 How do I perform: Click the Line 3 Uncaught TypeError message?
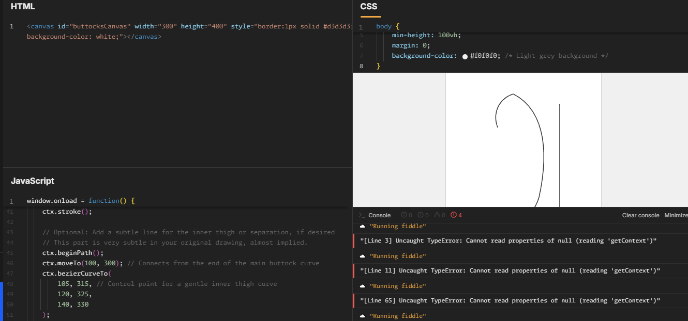click(x=508, y=240)
